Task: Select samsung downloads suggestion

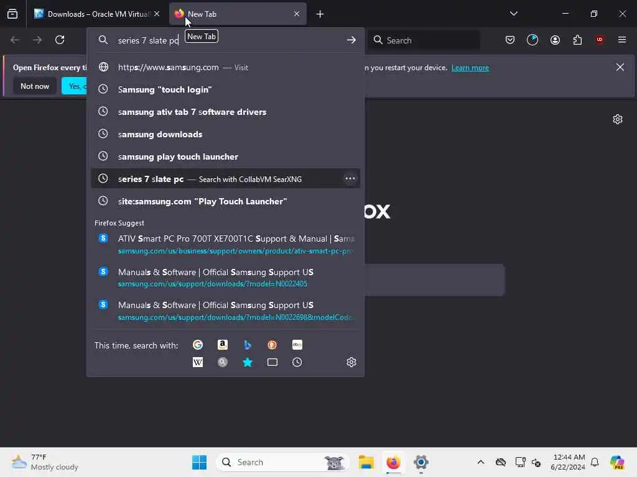Action: (x=225, y=134)
